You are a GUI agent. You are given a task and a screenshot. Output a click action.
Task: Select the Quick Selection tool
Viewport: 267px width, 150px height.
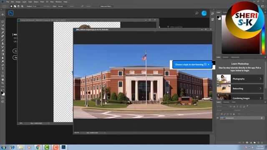[x=3, y=25]
